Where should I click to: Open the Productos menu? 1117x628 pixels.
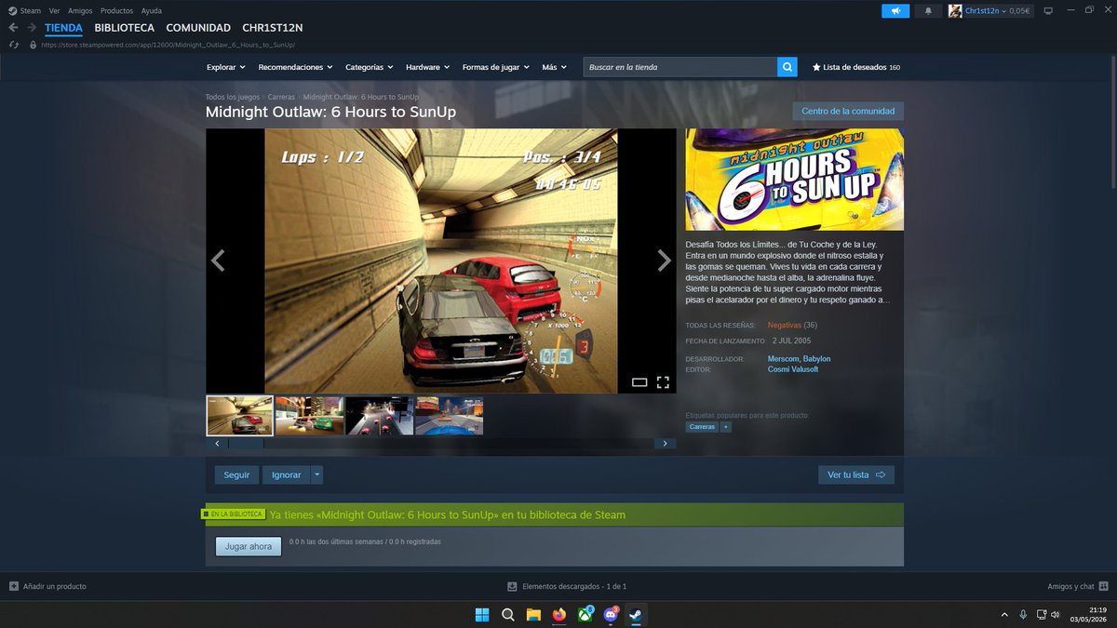click(x=116, y=11)
